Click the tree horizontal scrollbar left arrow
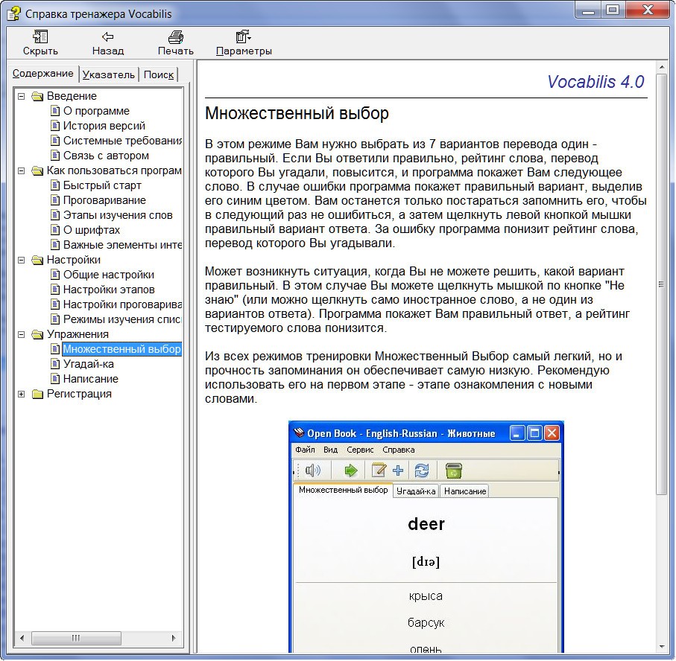Image resolution: width=676 pixels, height=661 pixels. tap(22, 638)
